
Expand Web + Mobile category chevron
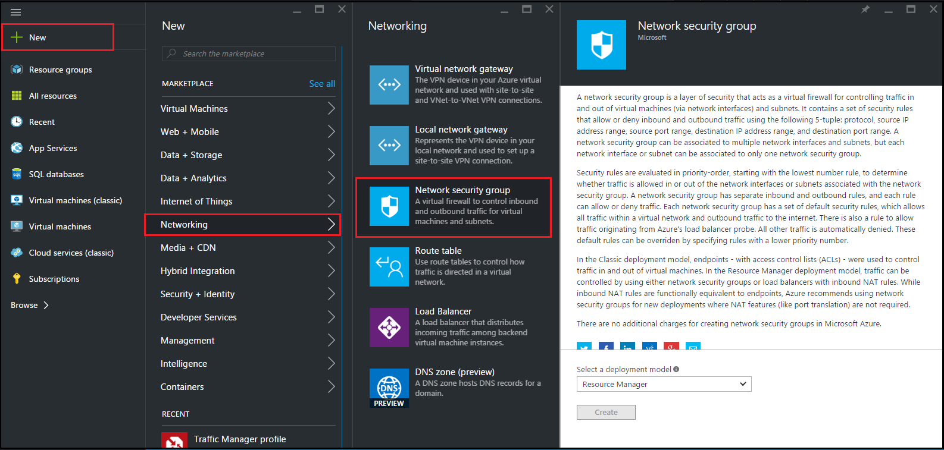pos(331,131)
